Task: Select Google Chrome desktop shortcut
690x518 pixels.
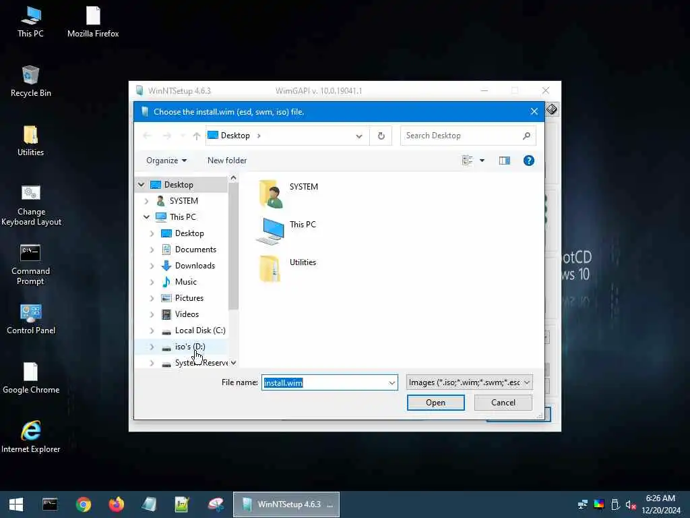Action: [31, 378]
